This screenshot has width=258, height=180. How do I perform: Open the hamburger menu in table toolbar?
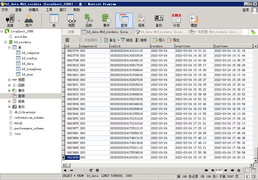coord(67,40)
